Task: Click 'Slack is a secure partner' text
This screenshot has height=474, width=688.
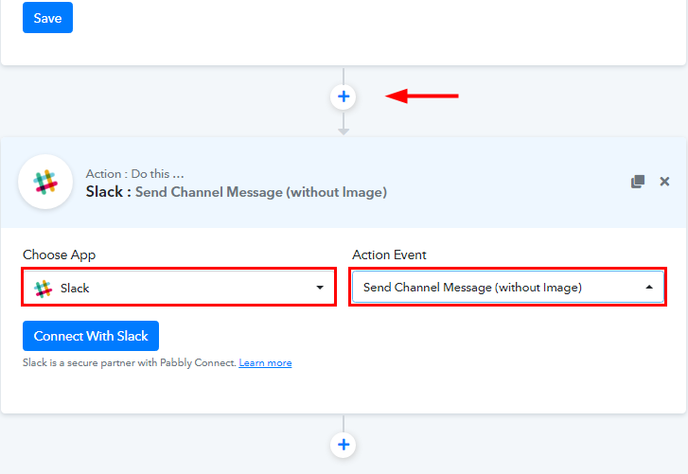Action: [130, 363]
